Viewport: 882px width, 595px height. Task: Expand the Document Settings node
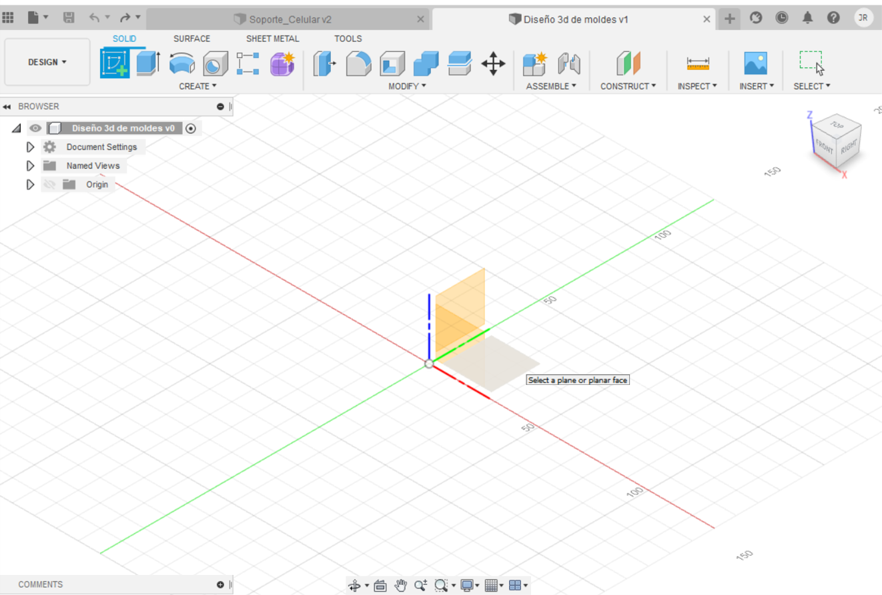30,147
